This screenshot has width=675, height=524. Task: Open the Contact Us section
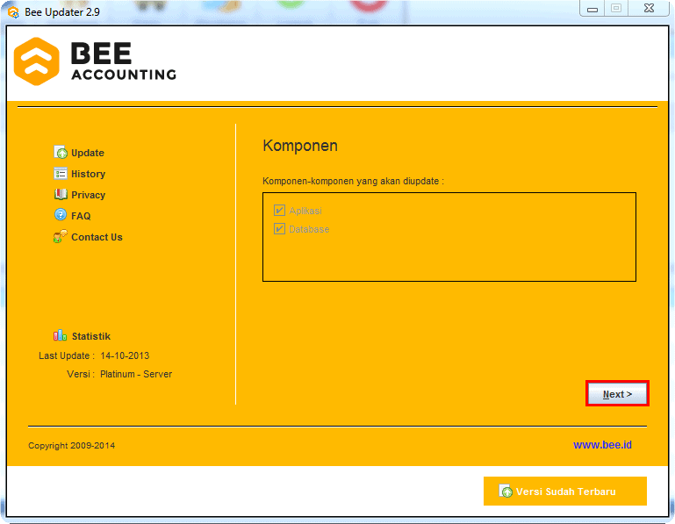coord(97,237)
